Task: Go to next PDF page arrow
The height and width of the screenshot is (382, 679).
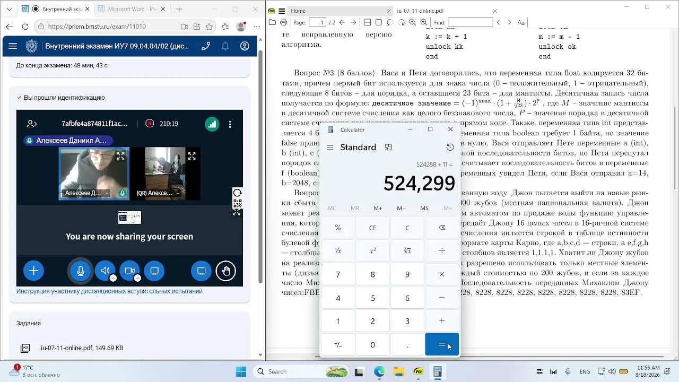Action: click(x=353, y=22)
